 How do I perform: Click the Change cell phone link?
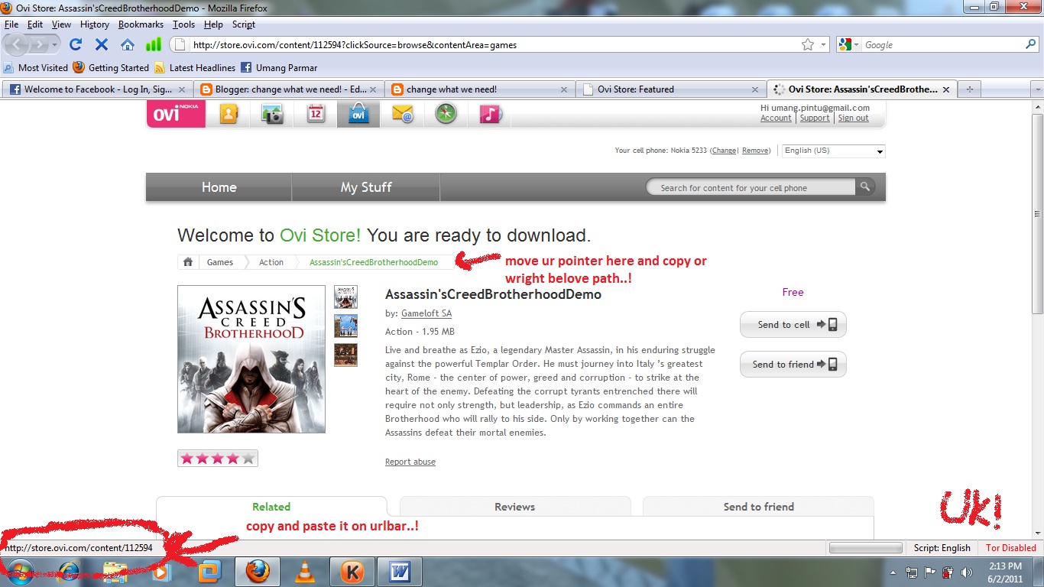pyautogui.click(x=724, y=151)
